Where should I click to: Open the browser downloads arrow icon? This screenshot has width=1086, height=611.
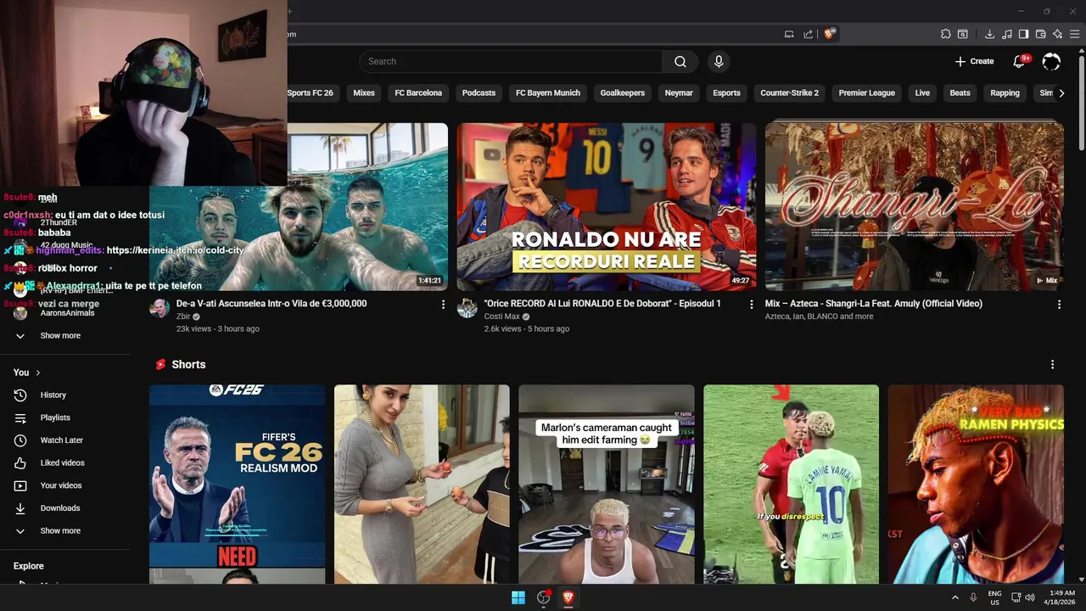[989, 34]
